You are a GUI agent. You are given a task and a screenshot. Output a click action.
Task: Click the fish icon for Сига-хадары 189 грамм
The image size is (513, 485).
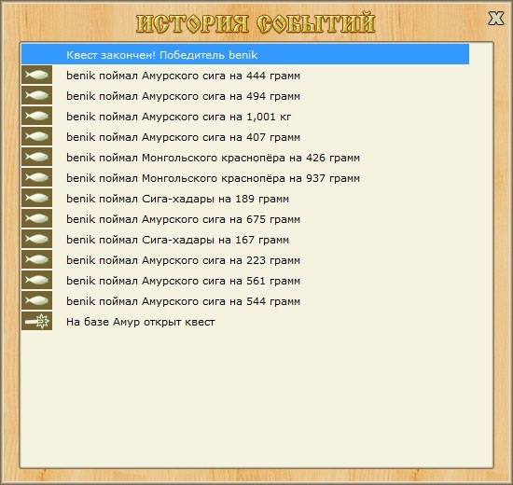pyautogui.click(x=36, y=198)
